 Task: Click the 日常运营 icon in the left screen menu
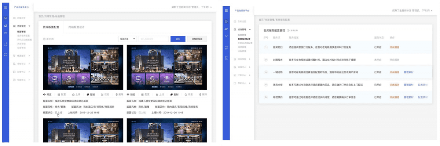14,18
